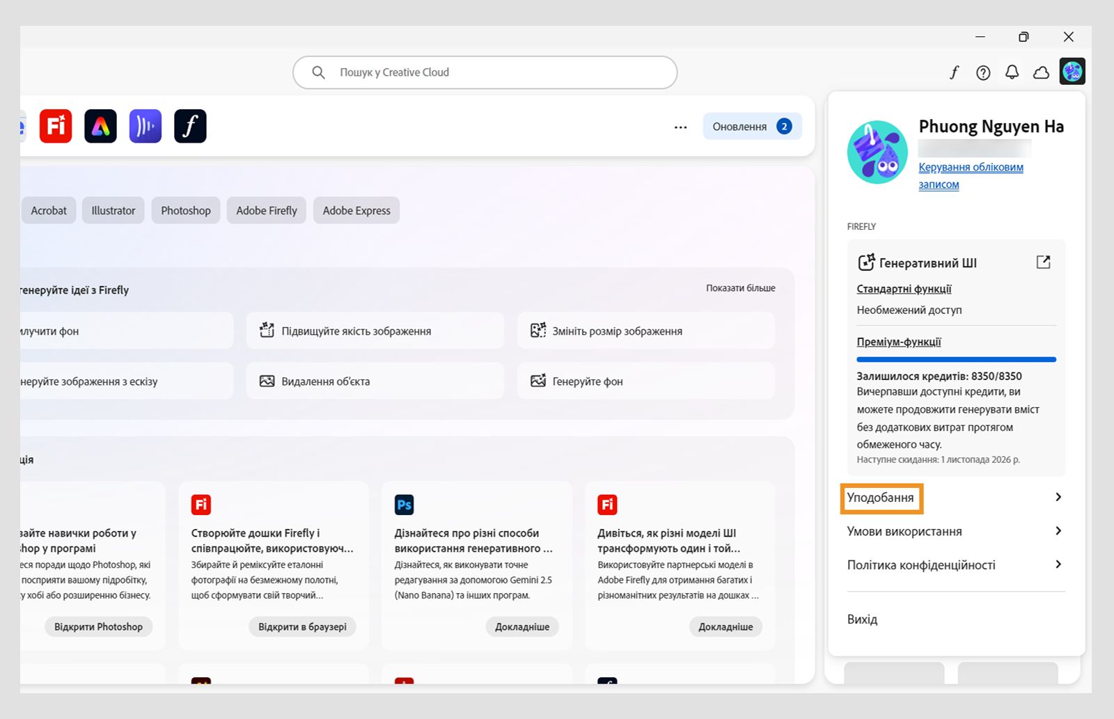Select the Adobe Firefly filter chip
This screenshot has width=1114, height=719.
pyautogui.click(x=267, y=210)
